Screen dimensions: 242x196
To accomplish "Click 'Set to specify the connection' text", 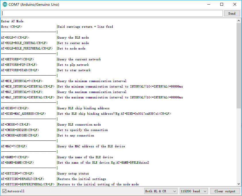I will click(83, 130).
